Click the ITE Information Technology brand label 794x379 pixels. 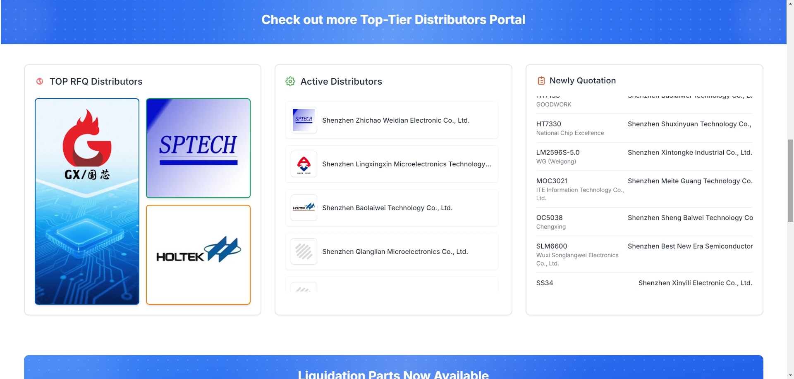click(580, 194)
